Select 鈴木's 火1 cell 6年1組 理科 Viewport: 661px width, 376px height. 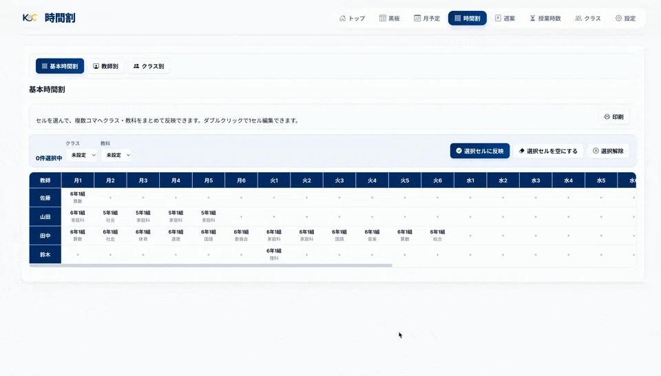click(x=274, y=255)
